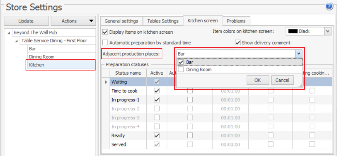Uncheck Bar in the dropdown list
This screenshot has height=156, width=337.
click(x=181, y=62)
